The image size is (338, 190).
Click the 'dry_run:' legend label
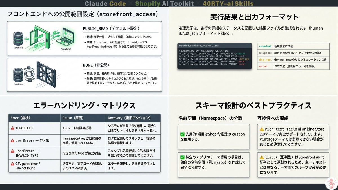tap(265, 60)
